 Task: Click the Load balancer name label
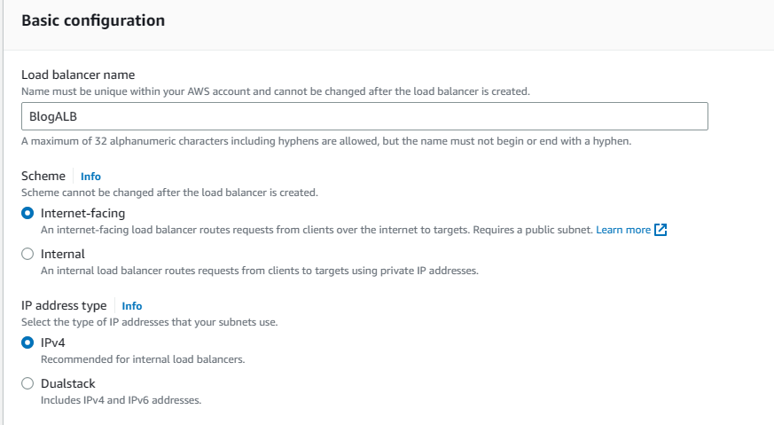coord(78,75)
